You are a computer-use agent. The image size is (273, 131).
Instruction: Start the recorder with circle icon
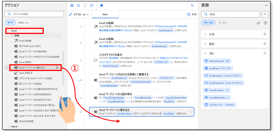point(102,5)
